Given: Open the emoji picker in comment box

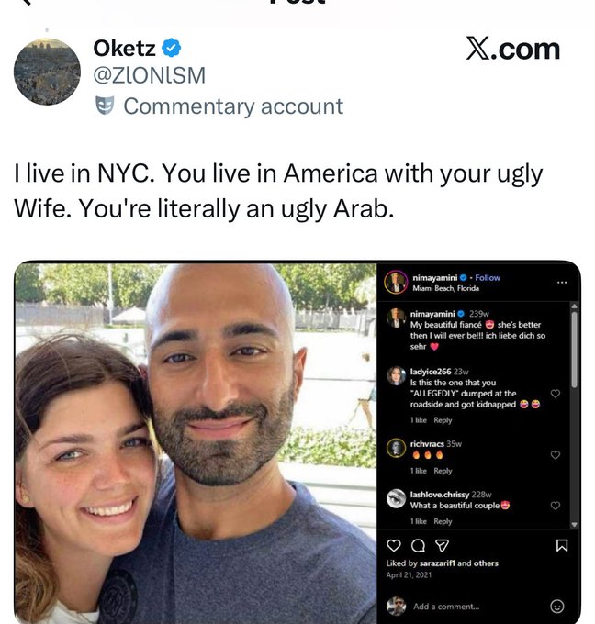Looking at the screenshot, I should point(556,606).
